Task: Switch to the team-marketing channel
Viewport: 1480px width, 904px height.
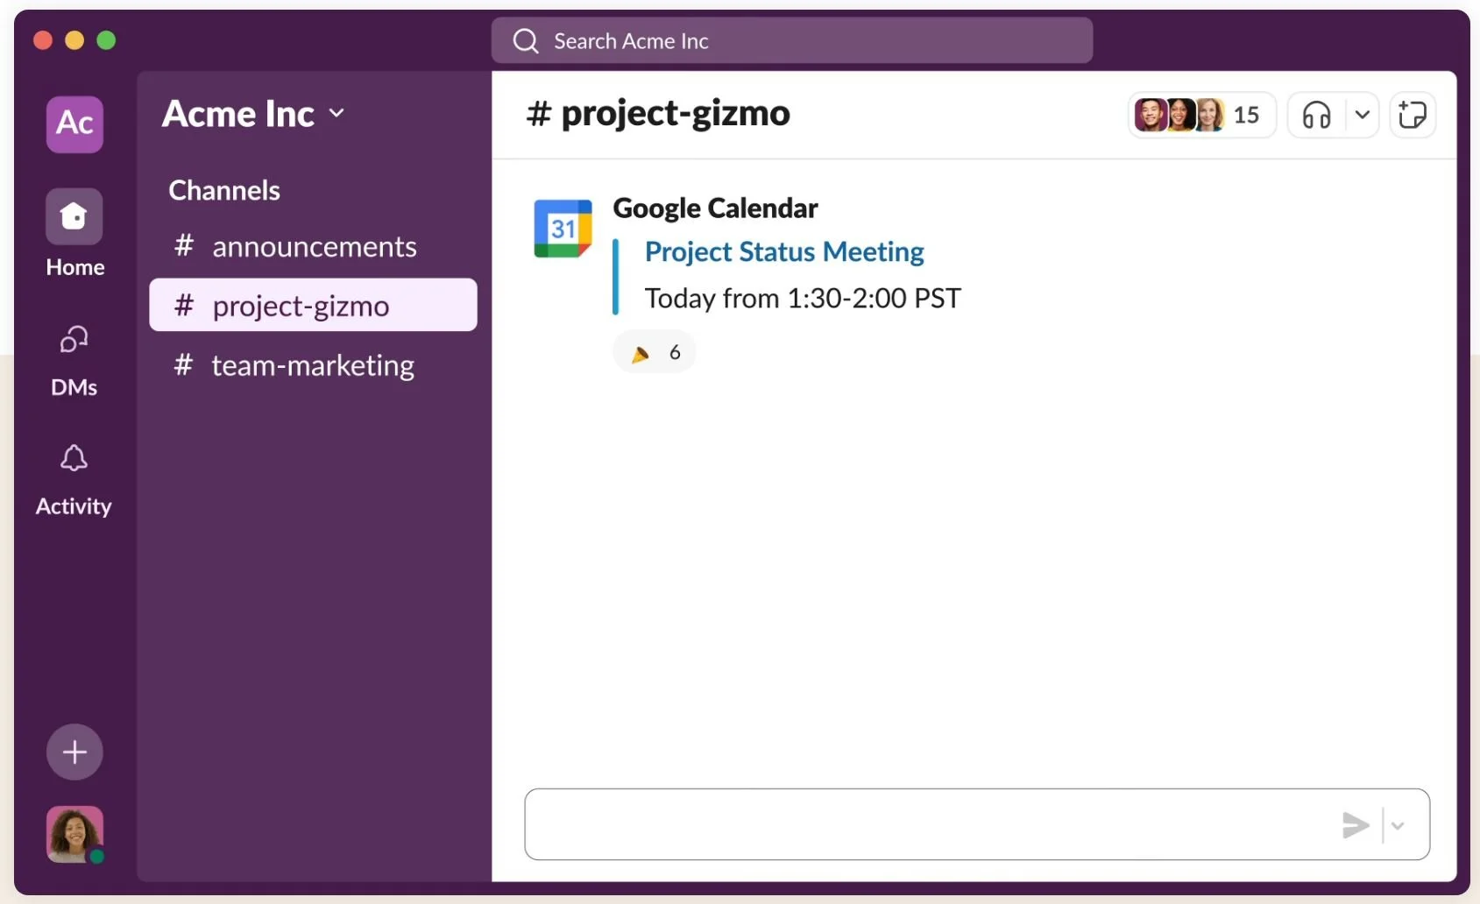Action: pos(312,365)
